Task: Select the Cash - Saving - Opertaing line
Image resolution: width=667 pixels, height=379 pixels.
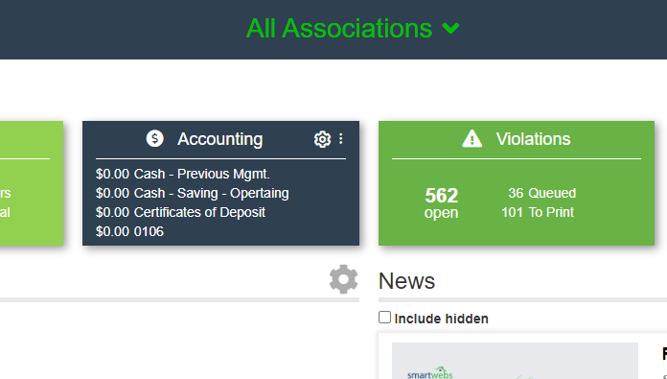Action: (x=193, y=193)
